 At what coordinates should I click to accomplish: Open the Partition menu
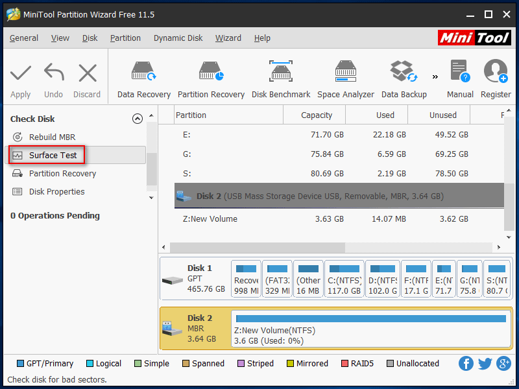coord(125,38)
